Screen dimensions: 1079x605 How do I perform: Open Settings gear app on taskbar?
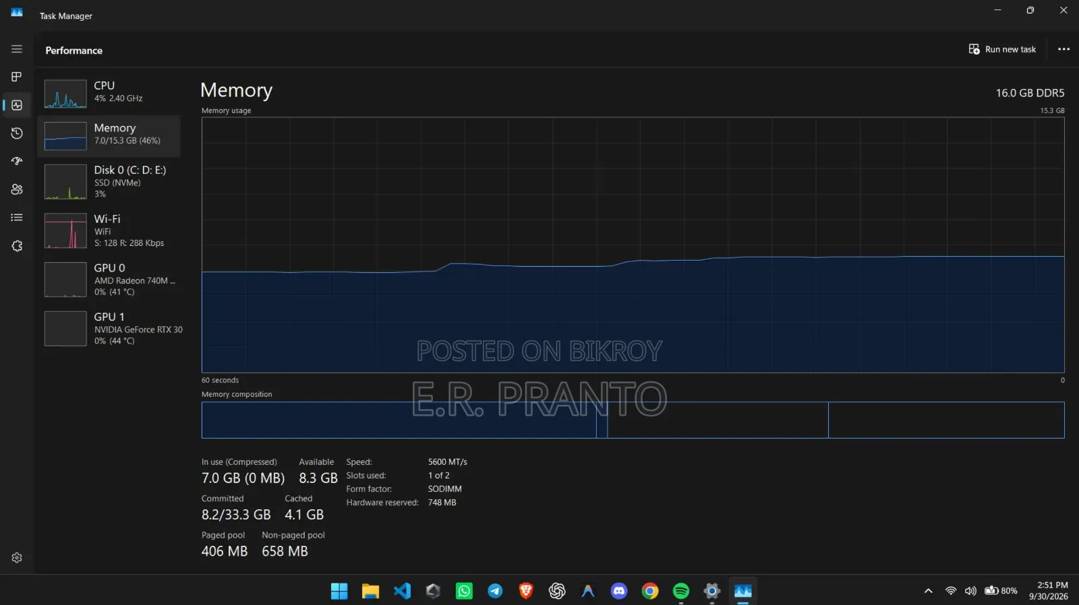click(711, 591)
